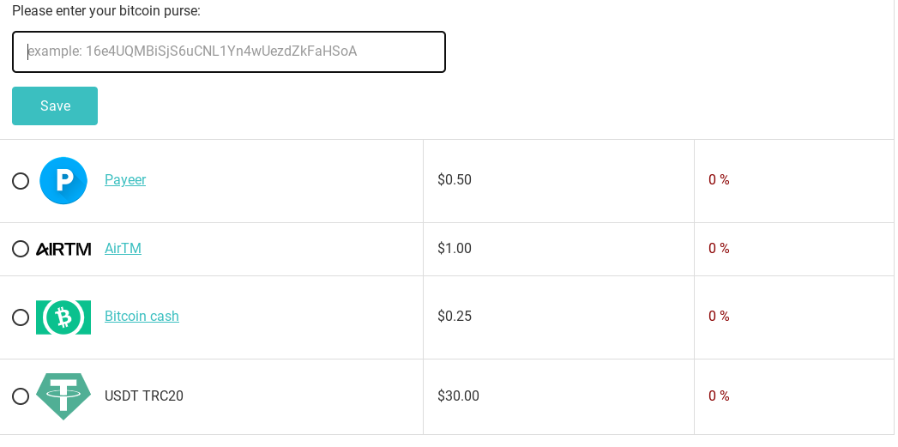
Task: Select the AirTM radio button
Action: 21,249
